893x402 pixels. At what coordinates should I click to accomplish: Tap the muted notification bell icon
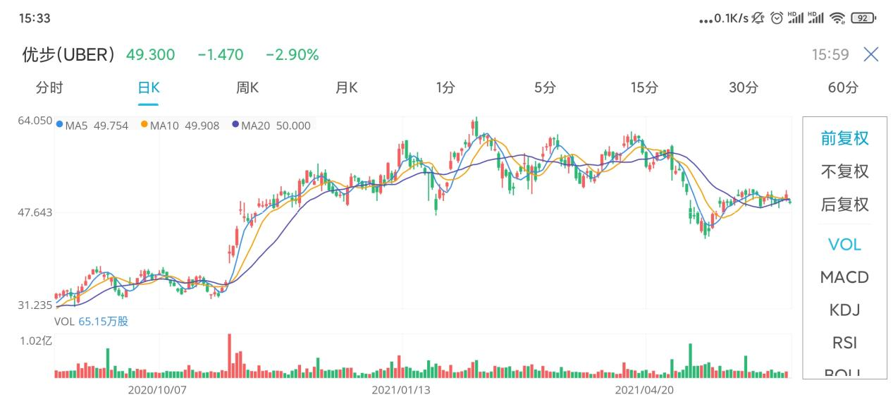click(758, 18)
